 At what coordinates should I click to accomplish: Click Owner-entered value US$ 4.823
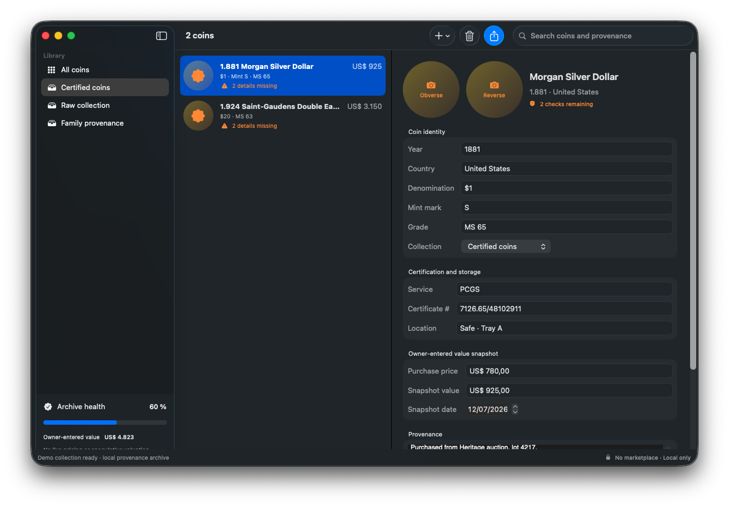88,437
